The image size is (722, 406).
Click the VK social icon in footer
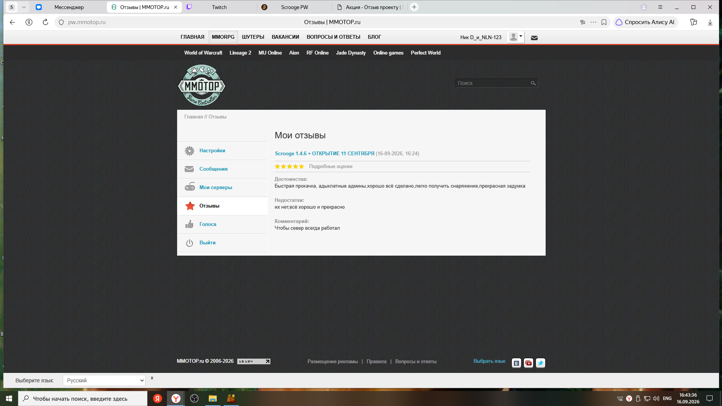pyautogui.click(x=516, y=363)
